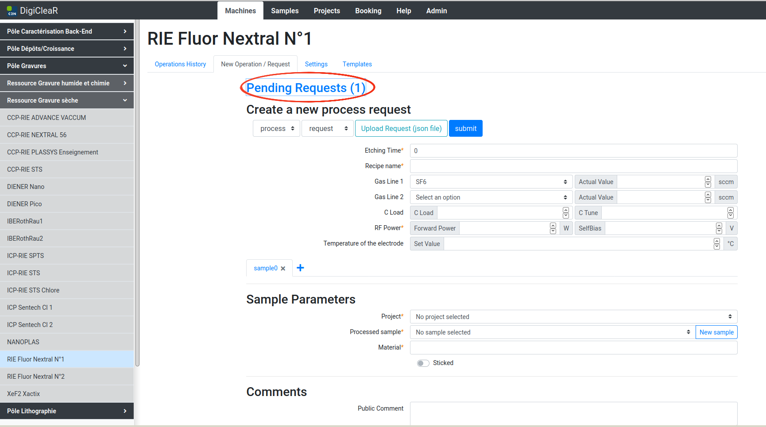Click the DigiCleaR C2N logo icon
This screenshot has height=427, width=766.
coord(12,11)
